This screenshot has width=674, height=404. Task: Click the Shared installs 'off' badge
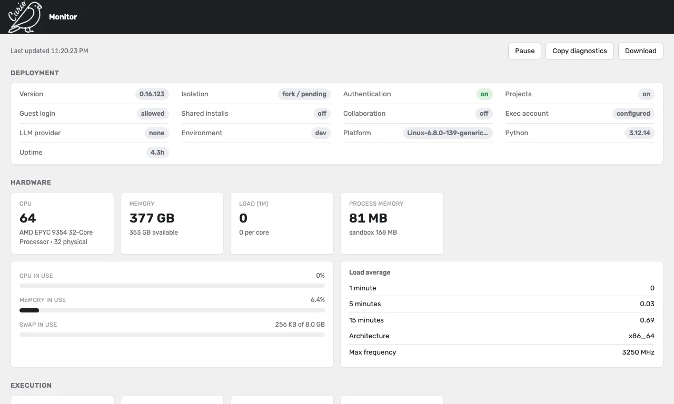tap(322, 114)
